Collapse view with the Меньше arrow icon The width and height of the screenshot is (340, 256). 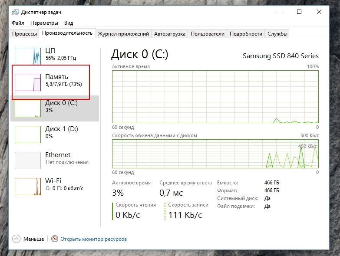17,239
